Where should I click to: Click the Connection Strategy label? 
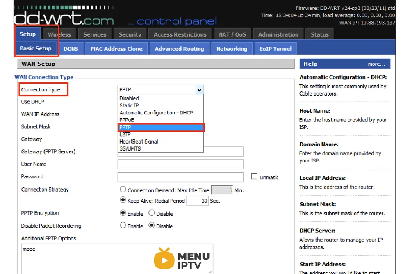(45, 190)
